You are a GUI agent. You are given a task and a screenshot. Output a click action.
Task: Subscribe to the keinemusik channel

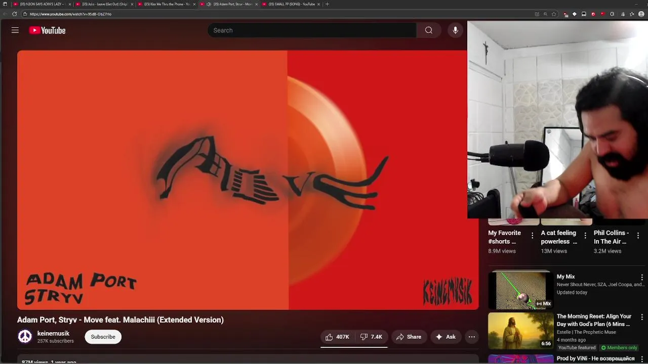pyautogui.click(x=103, y=337)
